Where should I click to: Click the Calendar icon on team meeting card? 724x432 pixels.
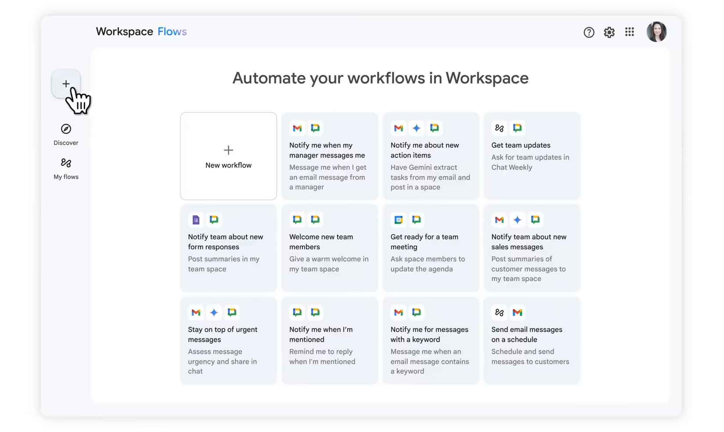click(x=398, y=220)
